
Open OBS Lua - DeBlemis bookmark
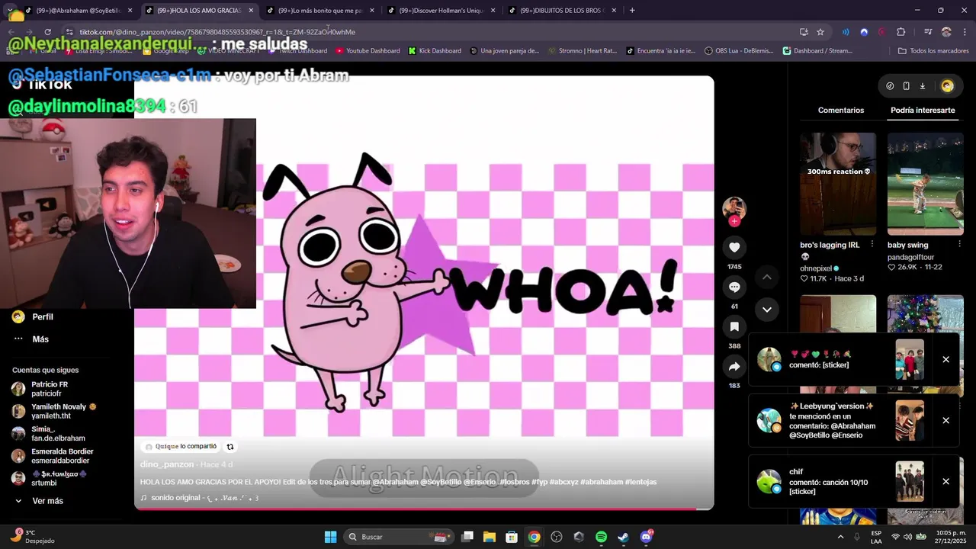coord(739,51)
